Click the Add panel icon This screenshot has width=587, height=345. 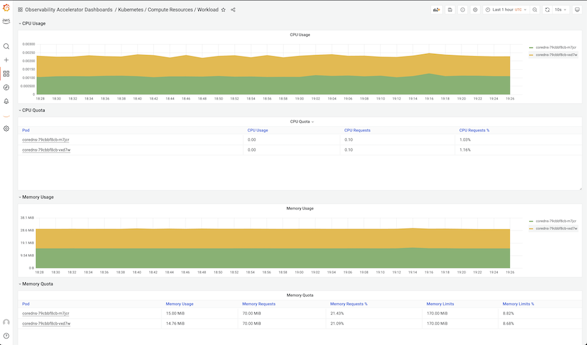pyautogui.click(x=436, y=10)
